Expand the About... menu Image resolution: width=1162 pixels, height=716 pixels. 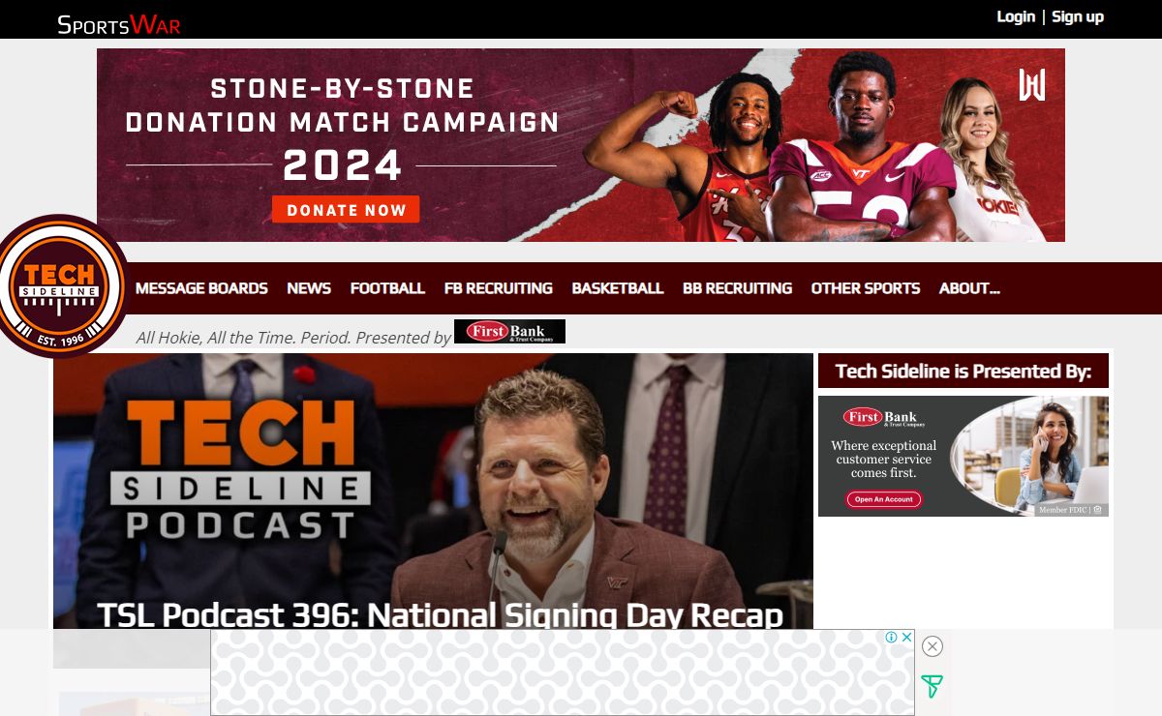(x=969, y=288)
